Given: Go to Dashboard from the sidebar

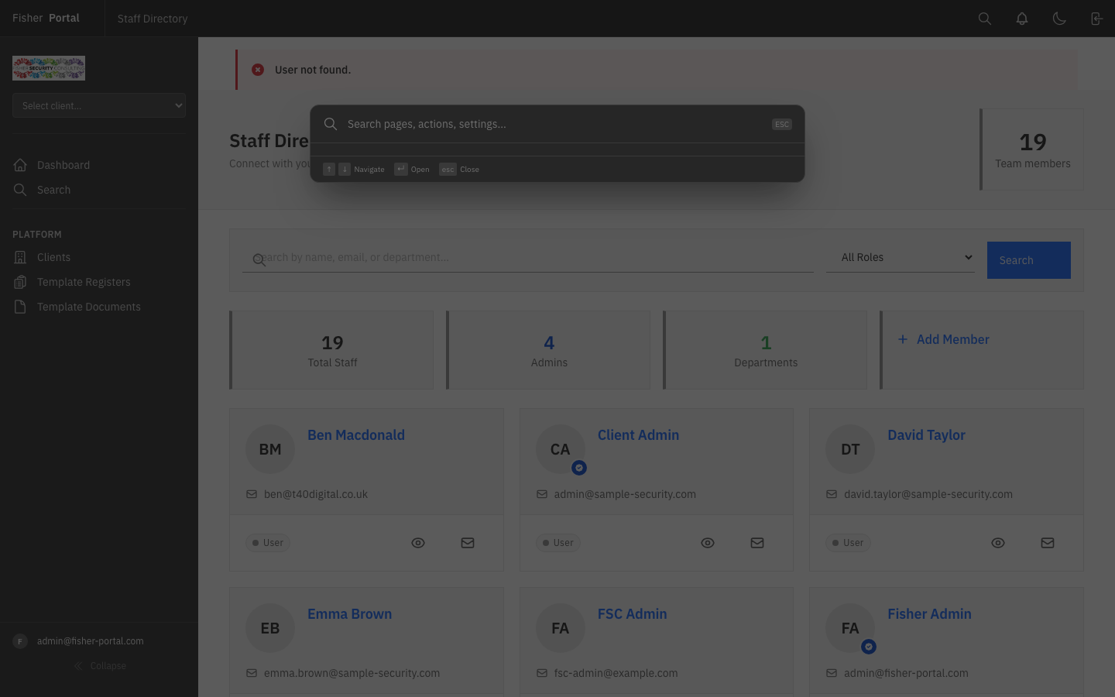Looking at the screenshot, I should (x=63, y=165).
